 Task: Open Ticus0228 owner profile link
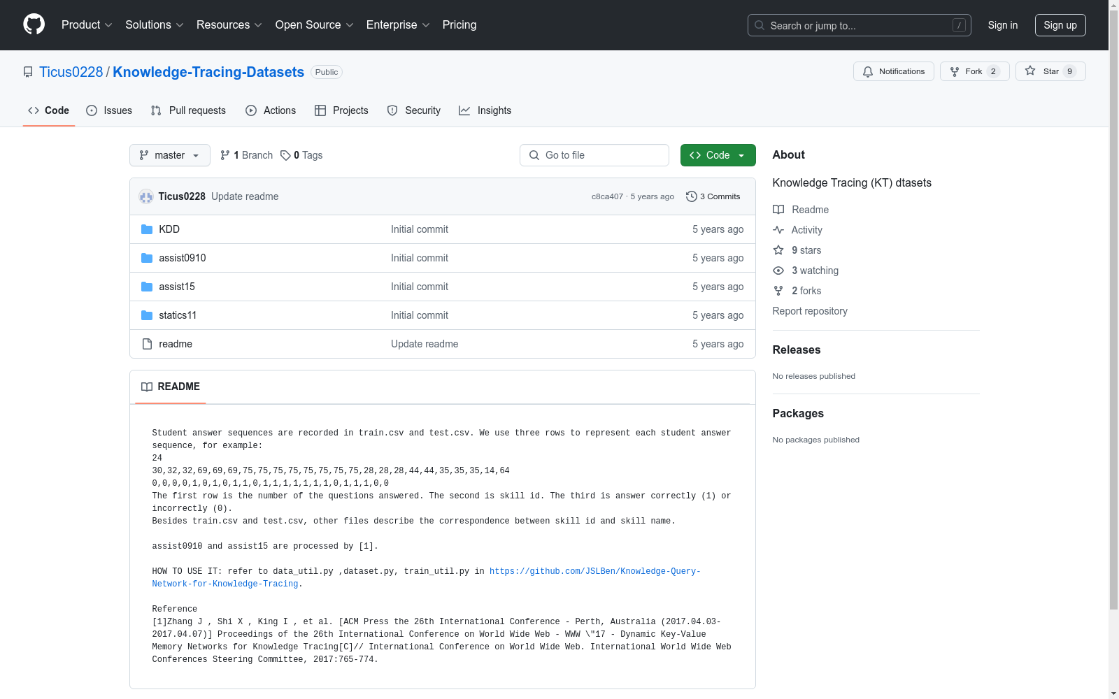(71, 72)
